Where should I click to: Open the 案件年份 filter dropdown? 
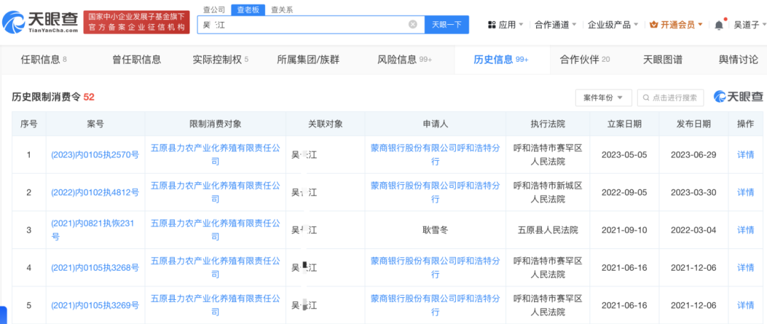point(603,98)
